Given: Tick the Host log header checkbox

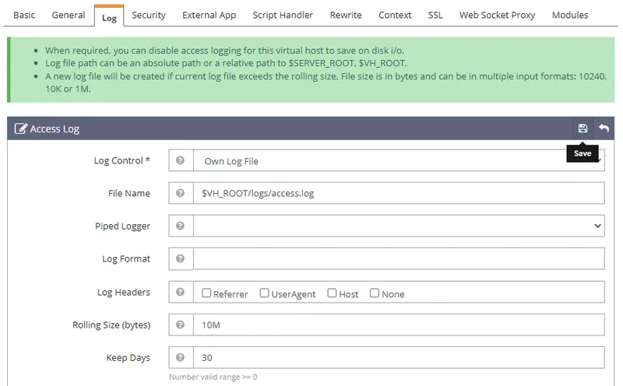Looking at the screenshot, I should pos(333,293).
